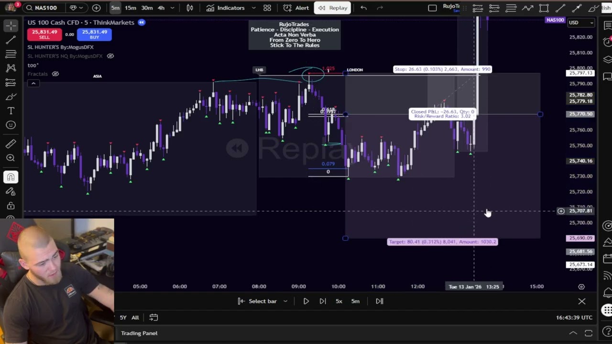Screen dimensions: 612x344
Task: Expand the Trading Panel chevron up
Action: (x=573, y=333)
